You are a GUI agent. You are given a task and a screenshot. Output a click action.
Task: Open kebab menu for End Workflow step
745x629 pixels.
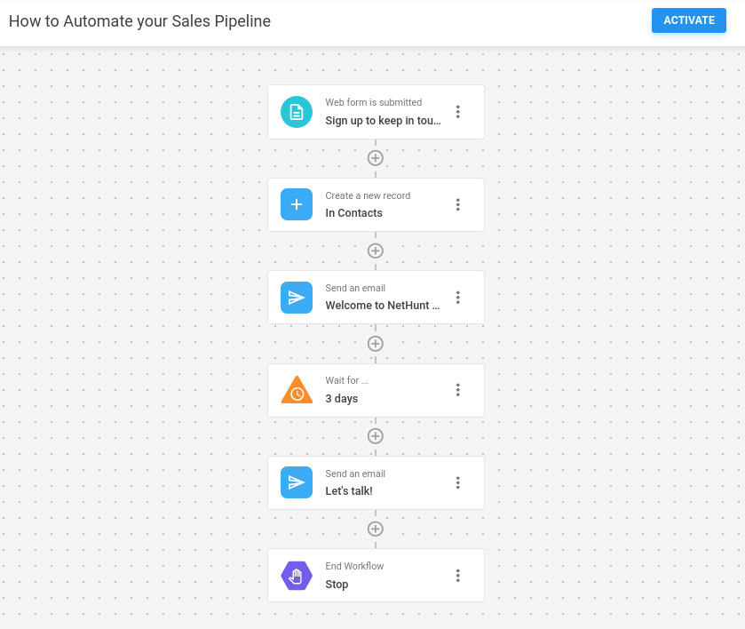(458, 576)
